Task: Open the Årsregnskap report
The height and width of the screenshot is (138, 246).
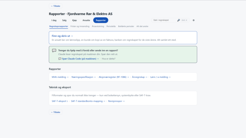Action: click(140, 77)
